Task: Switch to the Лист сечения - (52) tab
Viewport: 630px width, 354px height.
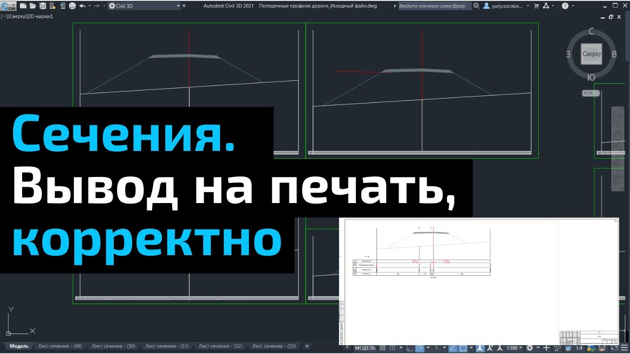Action: 220,346
